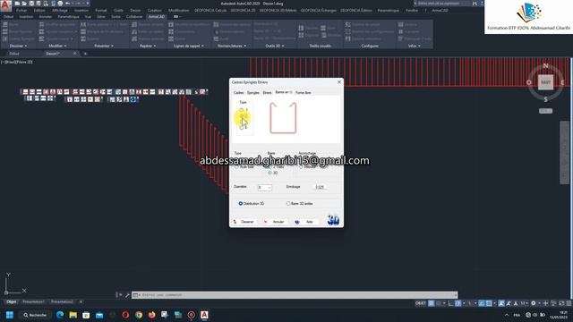
Task: Click the 3D logo icon in dialog
Action: click(333, 220)
